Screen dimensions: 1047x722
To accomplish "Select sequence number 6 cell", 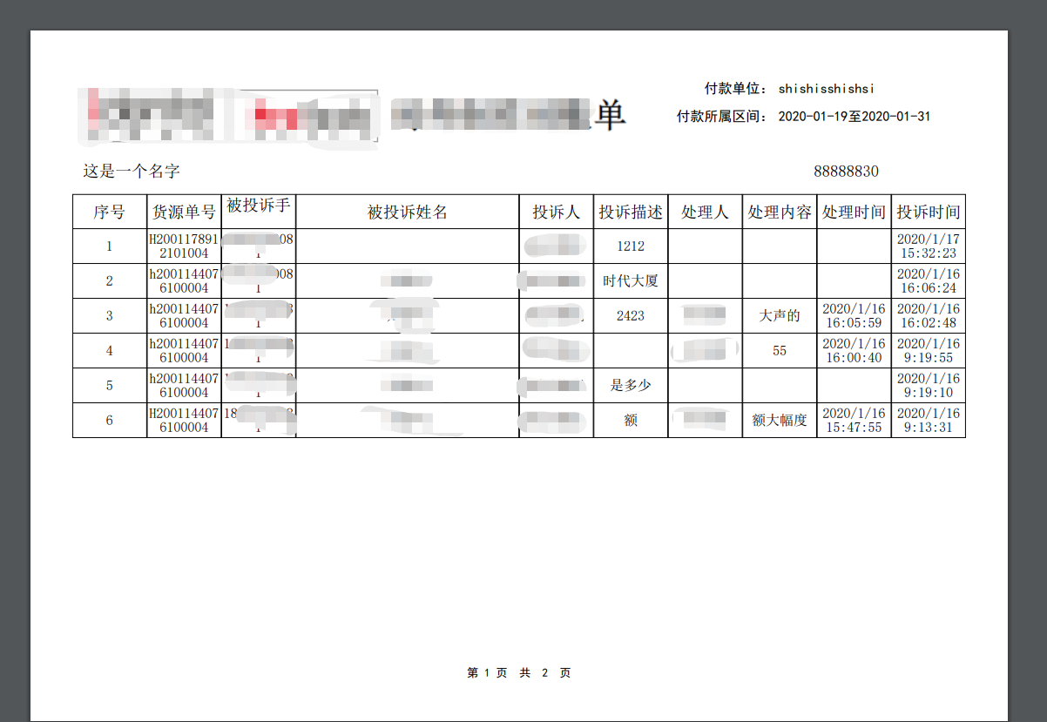I will 110,421.
